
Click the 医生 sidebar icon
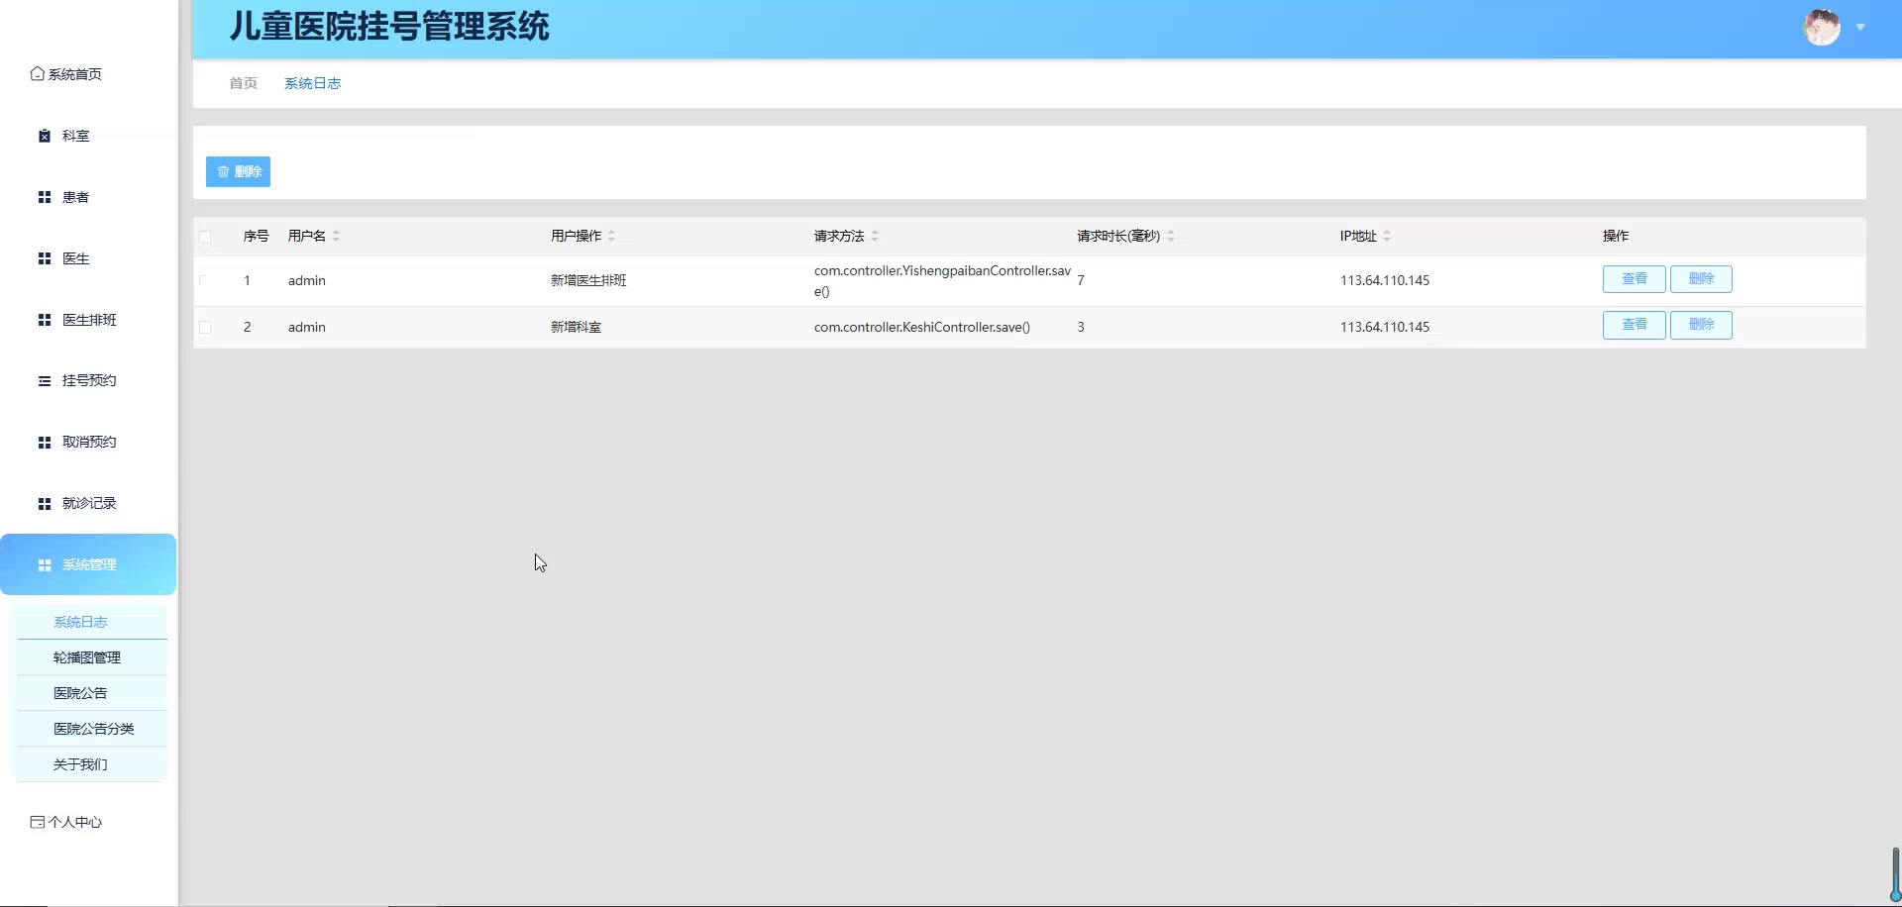tap(44, 258)
